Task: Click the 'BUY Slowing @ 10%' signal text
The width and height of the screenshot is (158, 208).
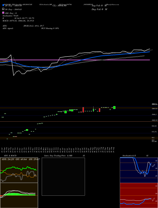Action: (50, 28)
